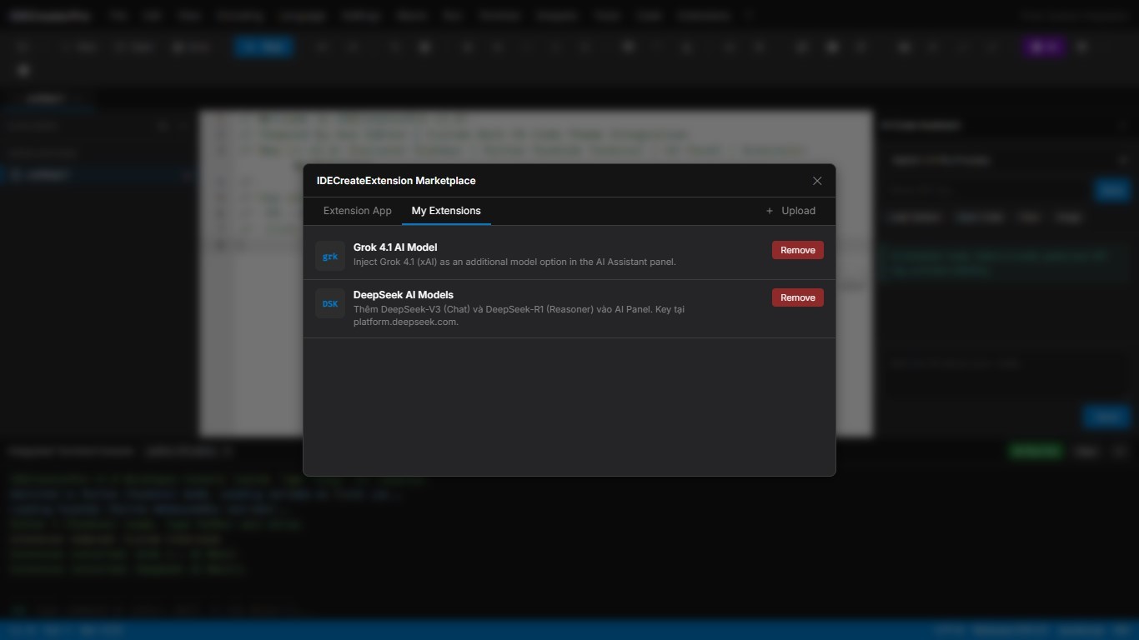1139x640 pixels.
Task: Switch to the Extension App tab
Action: click(357, 211)
